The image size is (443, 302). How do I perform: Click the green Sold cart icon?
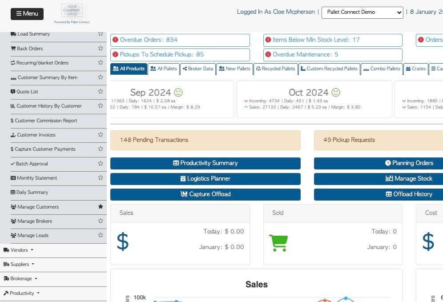pyautogui.click(x=278, y=243)
